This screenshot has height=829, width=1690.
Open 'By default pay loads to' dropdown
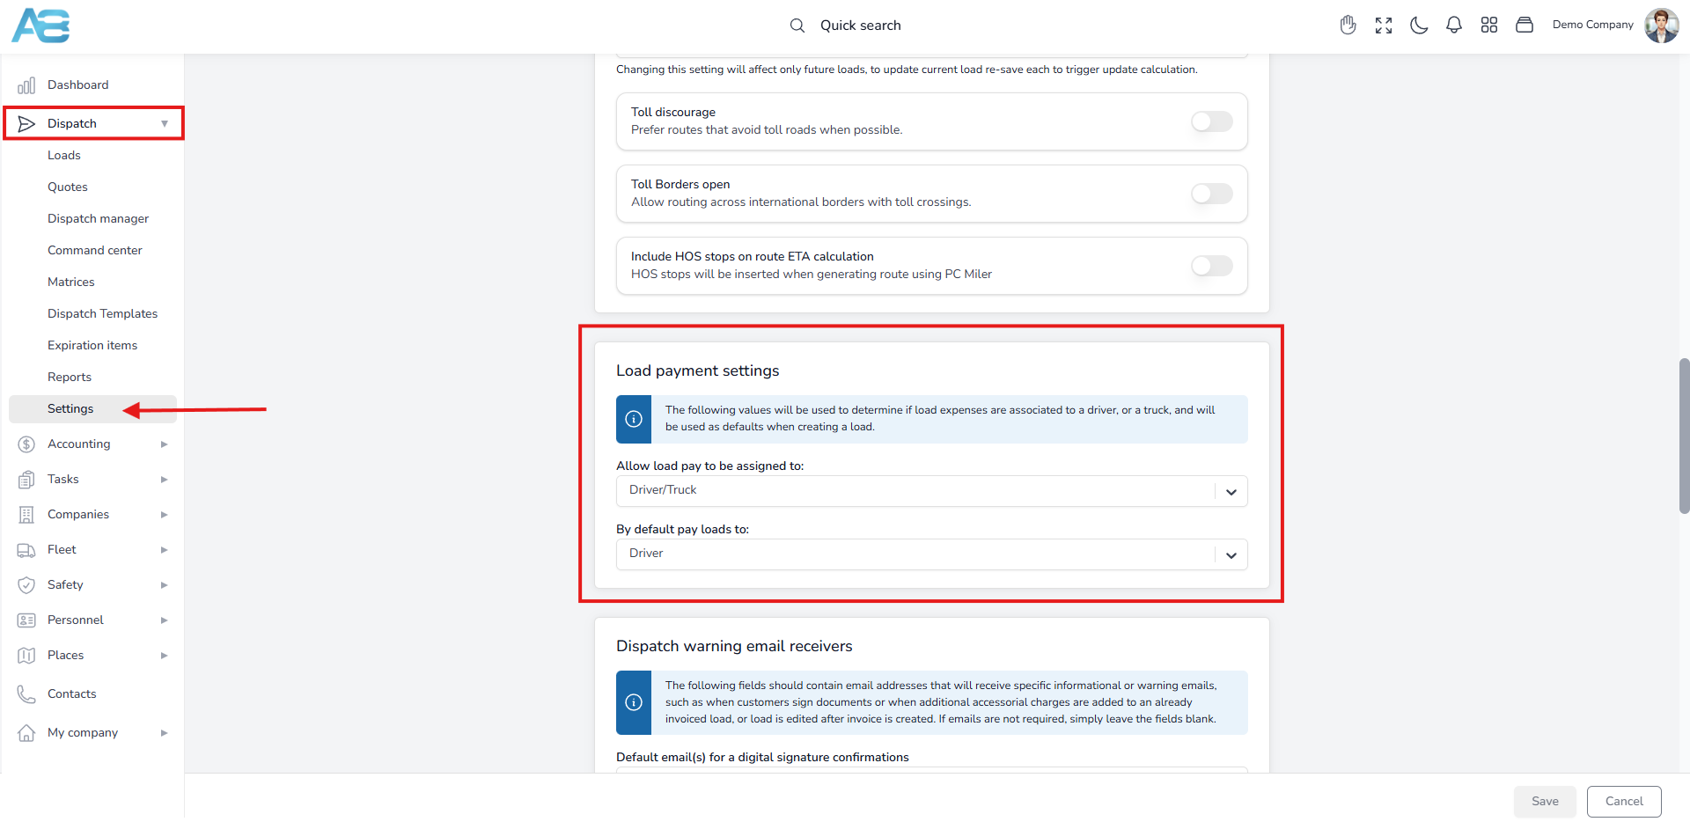[931, 554]
